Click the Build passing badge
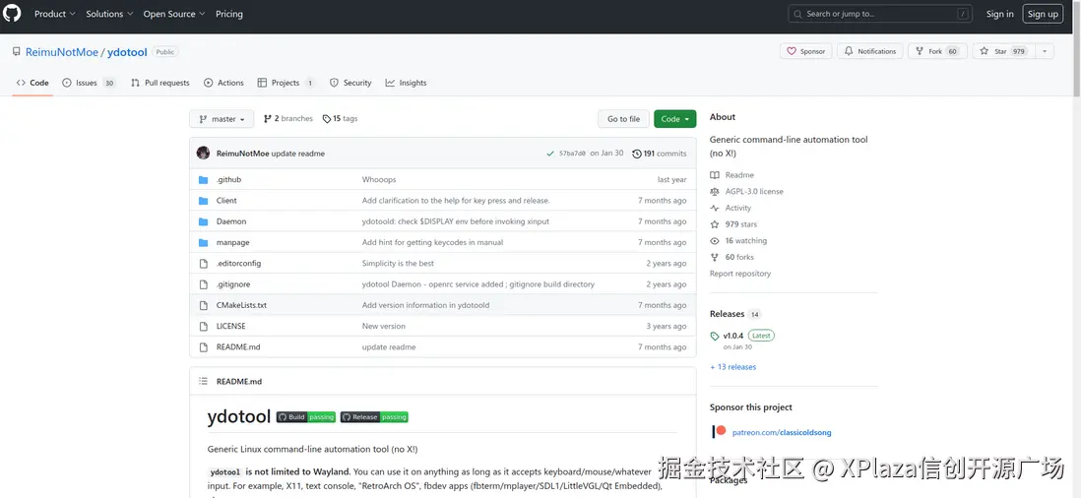This screenshot has height=498, width=1081. click(306, 416)
